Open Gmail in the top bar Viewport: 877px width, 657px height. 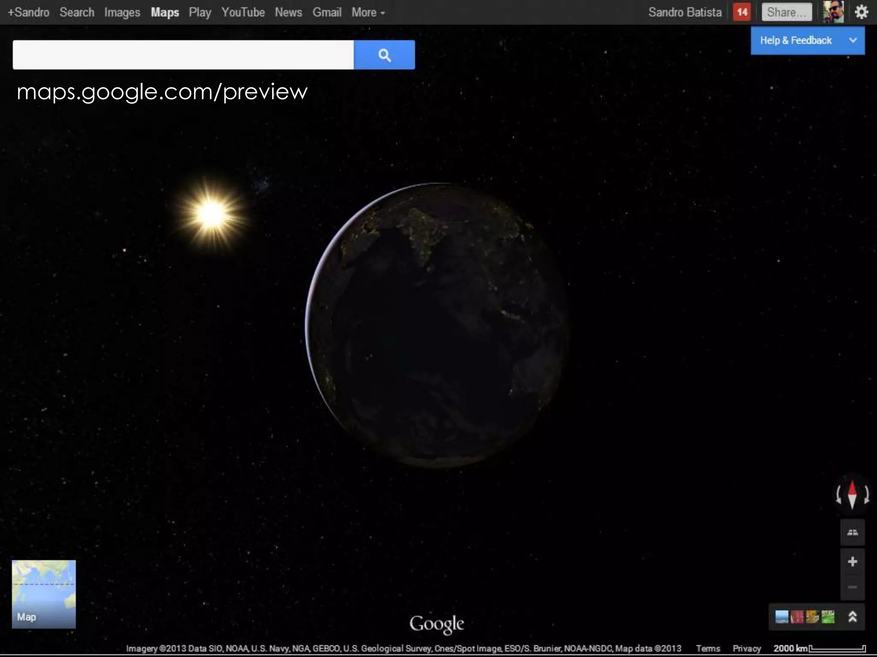pos(327,12)
